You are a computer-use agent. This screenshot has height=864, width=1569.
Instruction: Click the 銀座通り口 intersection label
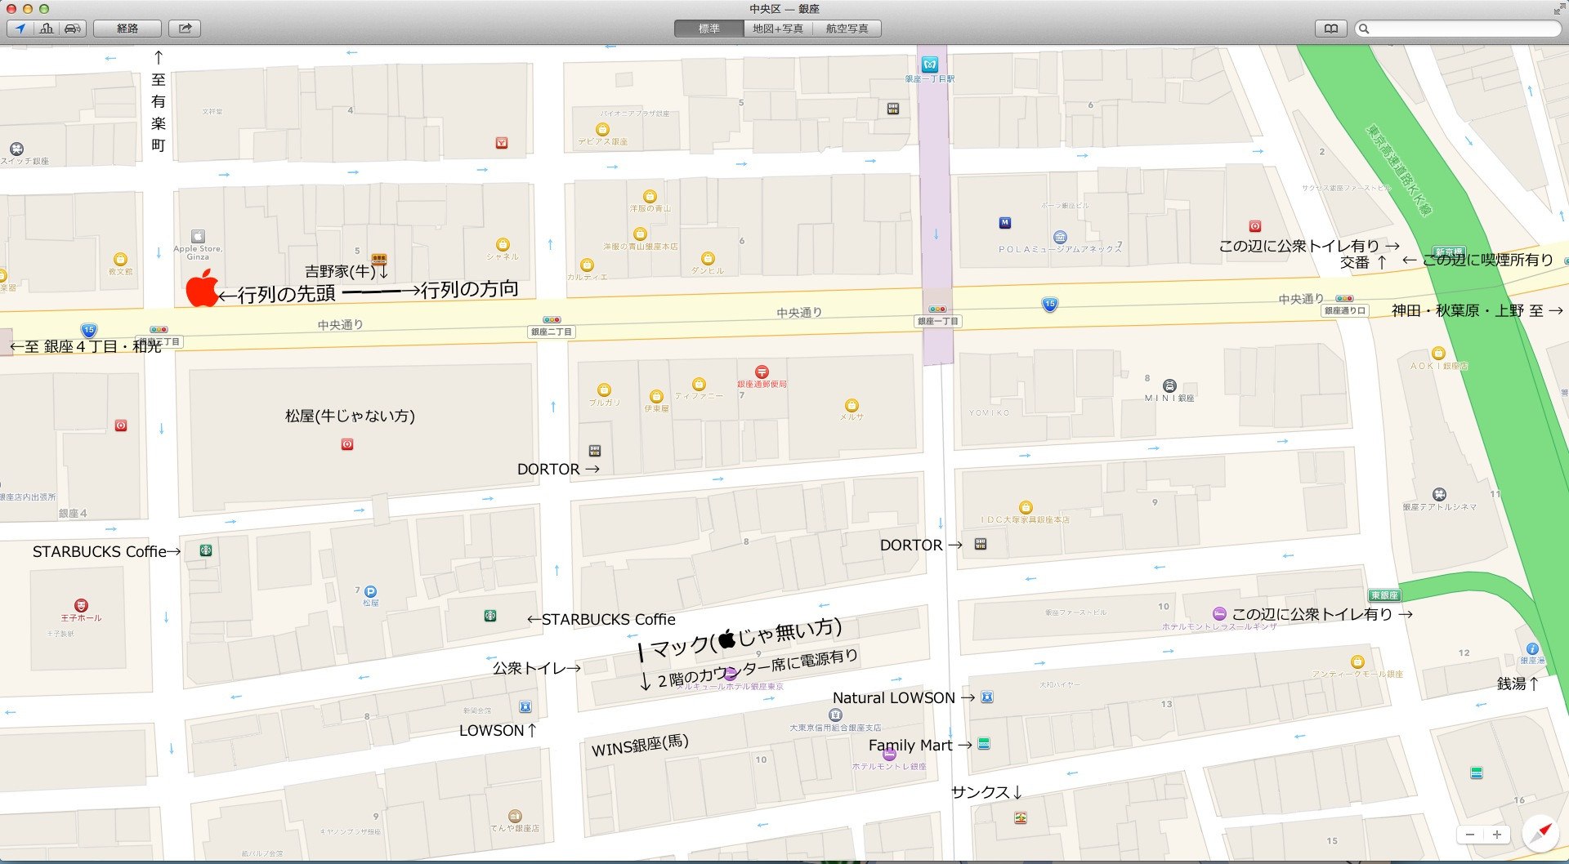click(1344, 310)
